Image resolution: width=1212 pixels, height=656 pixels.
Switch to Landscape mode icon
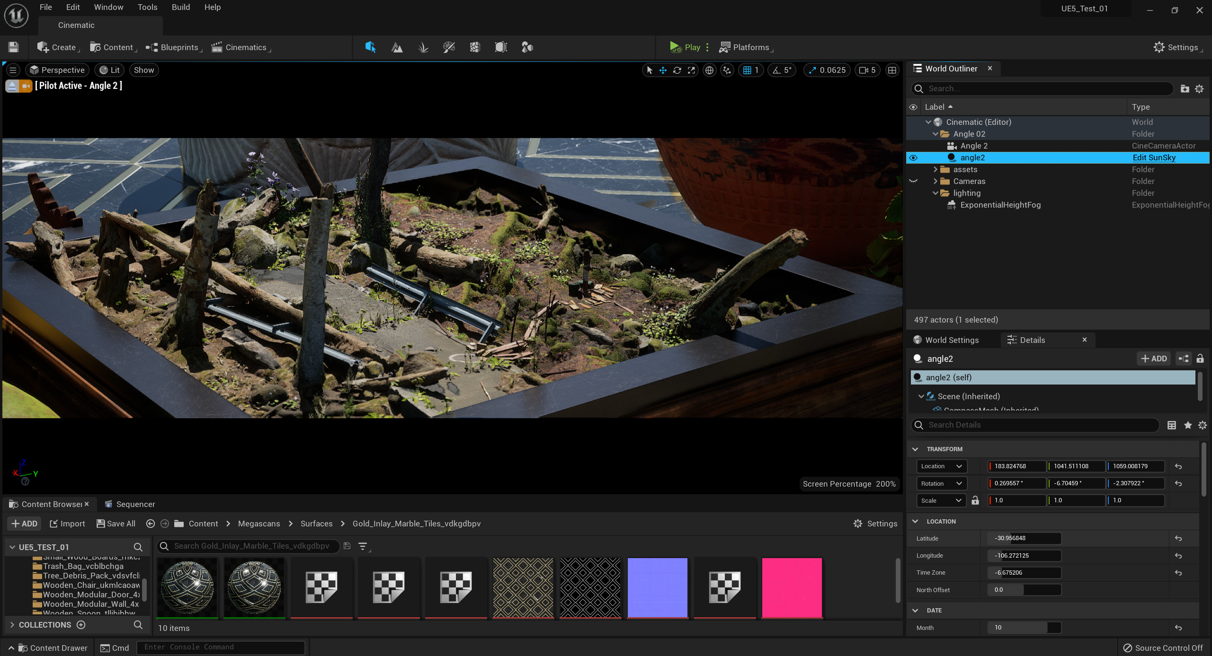point(397,47)
